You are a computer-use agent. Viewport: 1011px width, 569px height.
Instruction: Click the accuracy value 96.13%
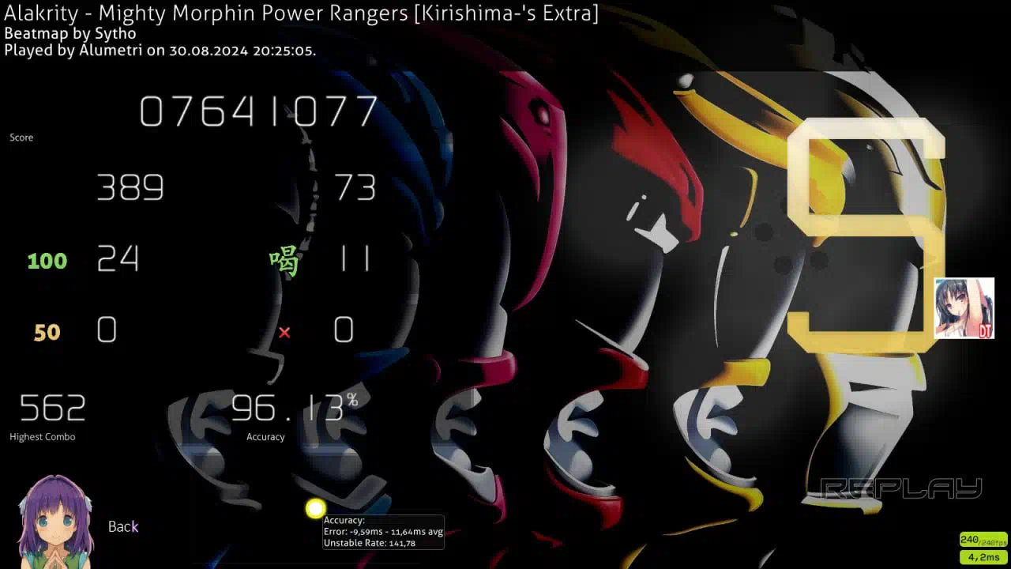[x=295, y=408]
